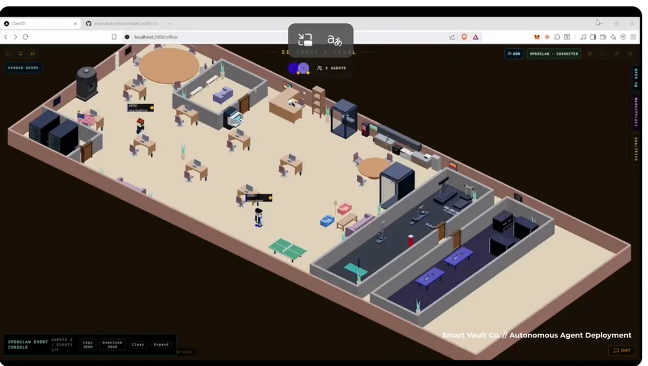Switch to the SmartVaultClaw3D GitHub tab
This screenshot has height=366, width=648.
(x=123, y=23)
